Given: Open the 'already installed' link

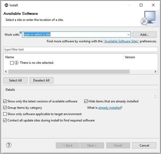Looking at the screenshot, I should [x=109, y=108].
